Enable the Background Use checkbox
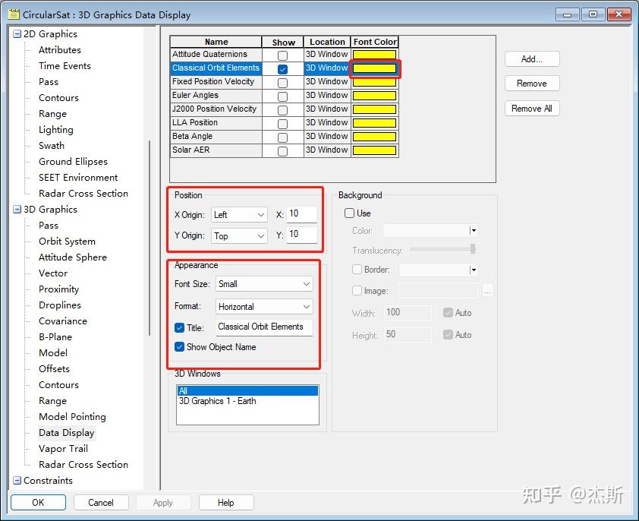Image resolution: width=639 pixels, height=521 pixels. (349, 213)
